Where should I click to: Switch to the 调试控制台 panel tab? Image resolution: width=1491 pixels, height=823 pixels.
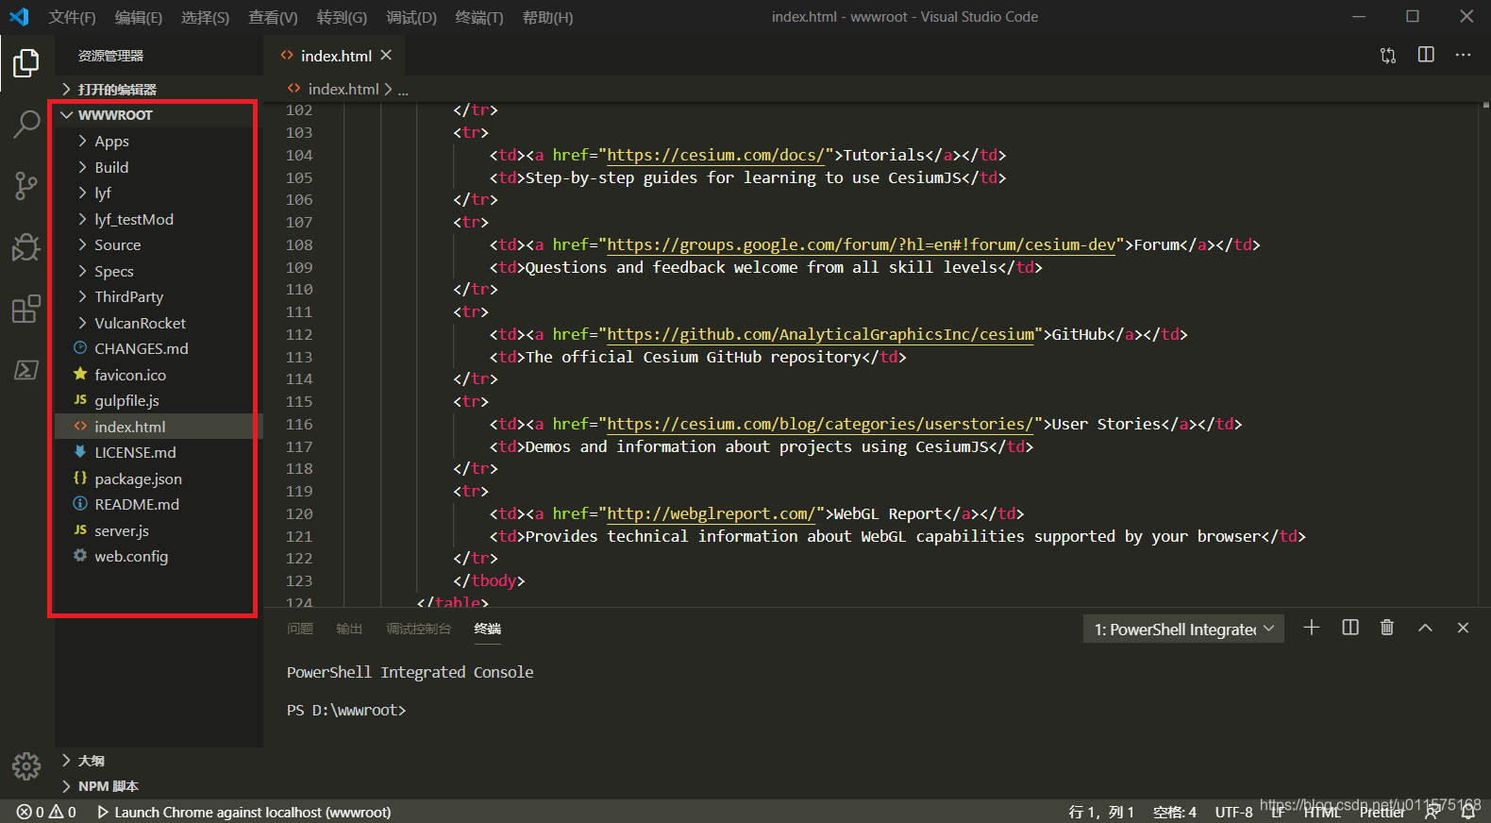(x=418, y=629)
